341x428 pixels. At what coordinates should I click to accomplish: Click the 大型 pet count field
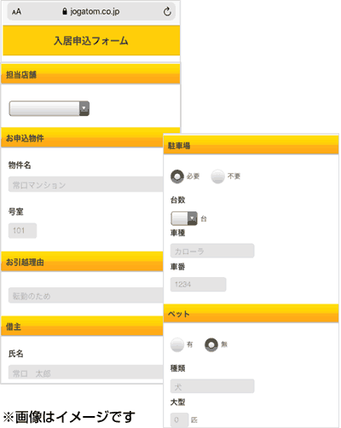pos(180,419)
